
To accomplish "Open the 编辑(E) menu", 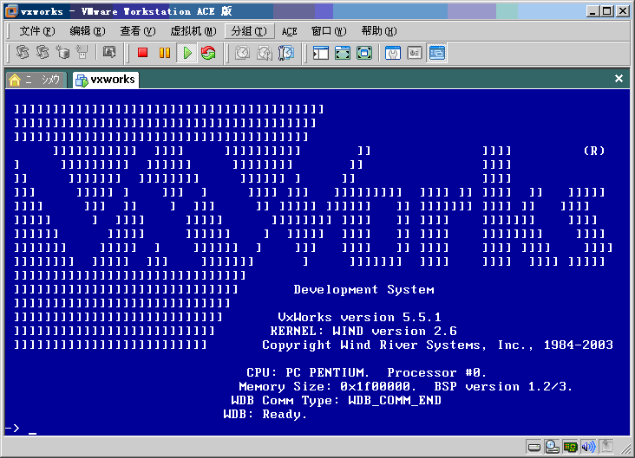I will click(87, 31).
